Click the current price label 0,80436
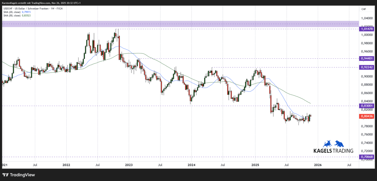Viewport: 377px width, 181px height. [366, 116]
